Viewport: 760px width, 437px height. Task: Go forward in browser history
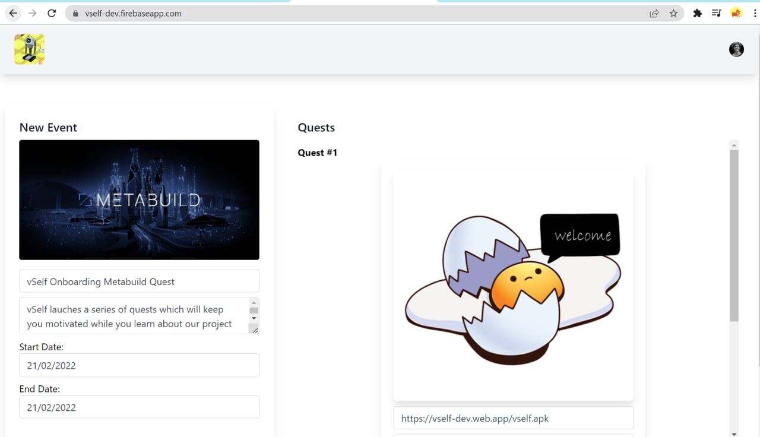pyautogui.click(x=32, y=13)
